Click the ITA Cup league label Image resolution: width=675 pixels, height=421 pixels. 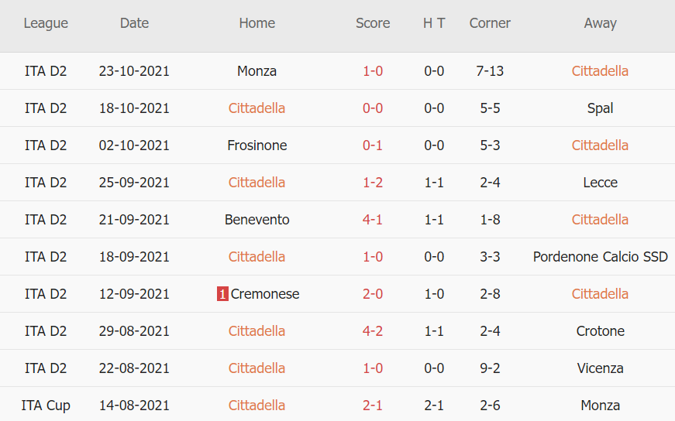[x=46, y=406]
